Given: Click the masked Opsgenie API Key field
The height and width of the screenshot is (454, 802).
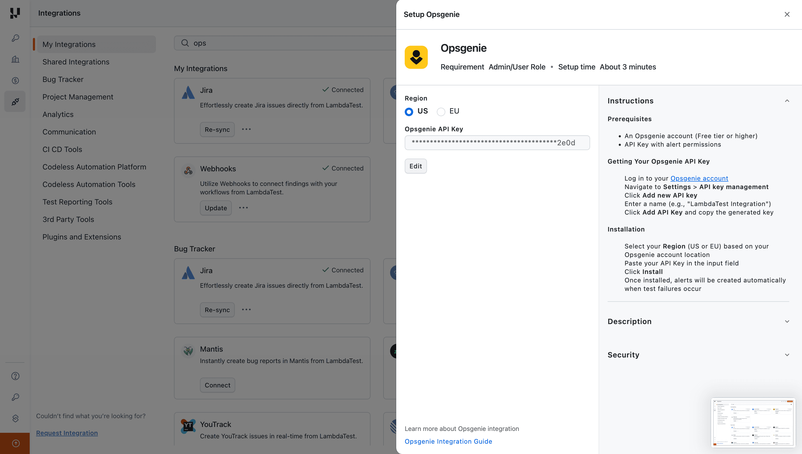Looking at the screenshot, I should pyautogui.click(x=497, y=142).
